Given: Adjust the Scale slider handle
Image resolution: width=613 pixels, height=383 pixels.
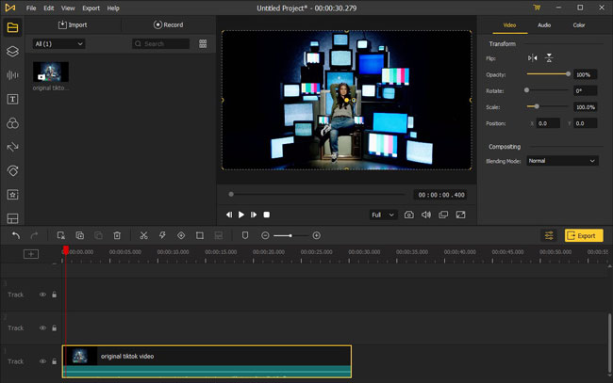Looking at the screenshot, I should (x=537, y=106).
